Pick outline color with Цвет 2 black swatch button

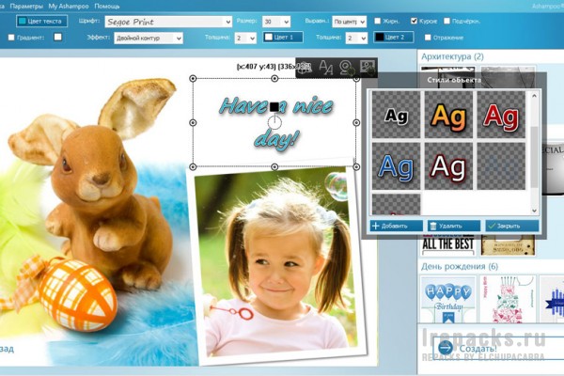[394, 37]
